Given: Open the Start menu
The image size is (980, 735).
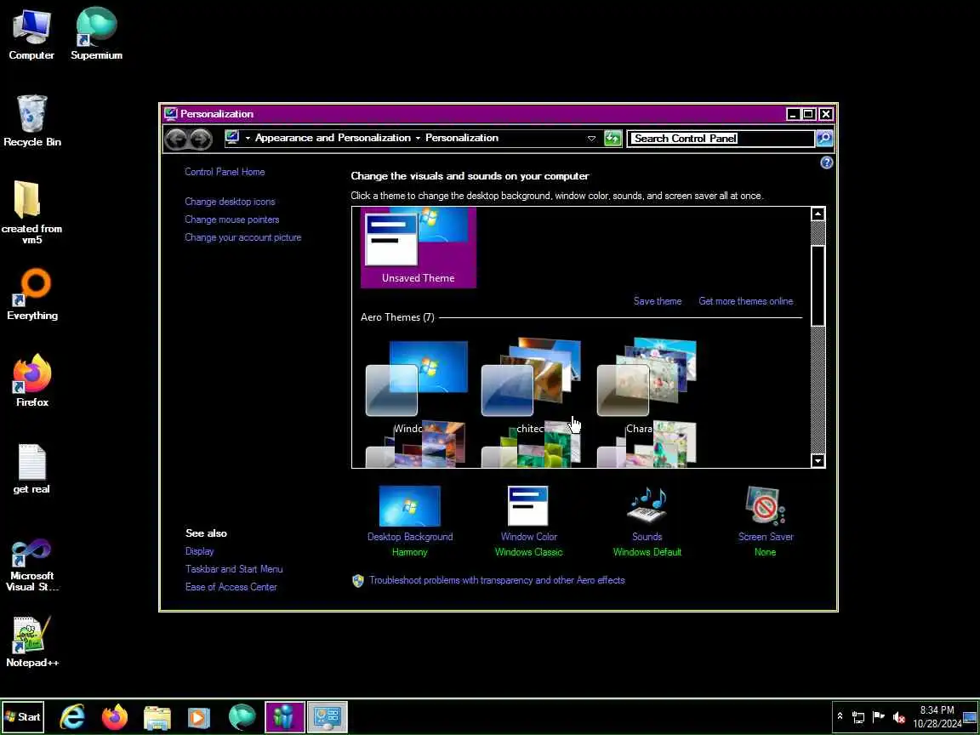Looking at the screenshot, I should point(23,717).
